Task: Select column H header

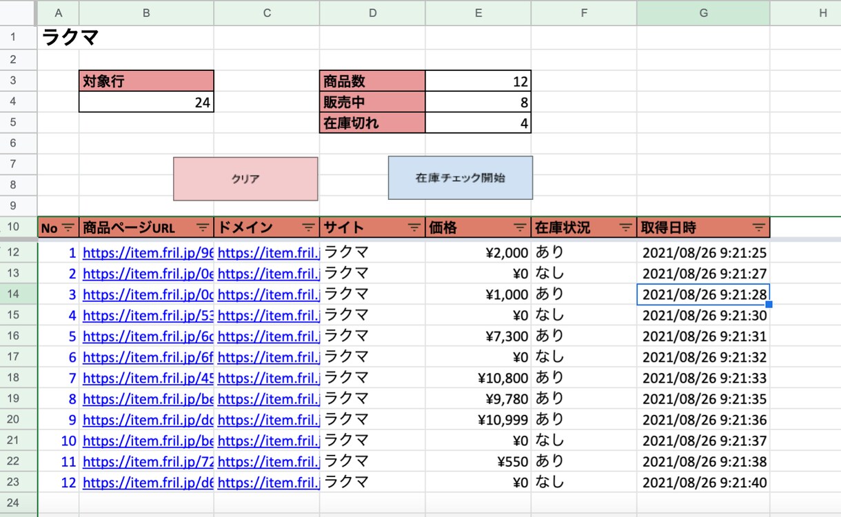Action: [x=805, y=13]
